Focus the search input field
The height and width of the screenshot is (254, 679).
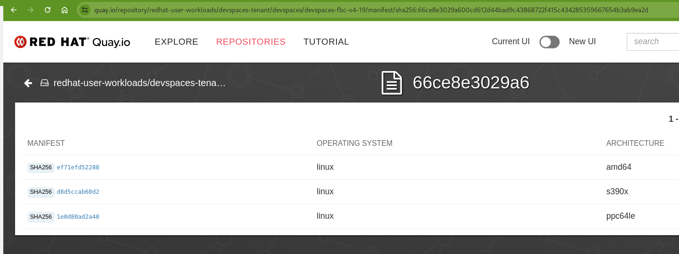[x=653, y=42]
